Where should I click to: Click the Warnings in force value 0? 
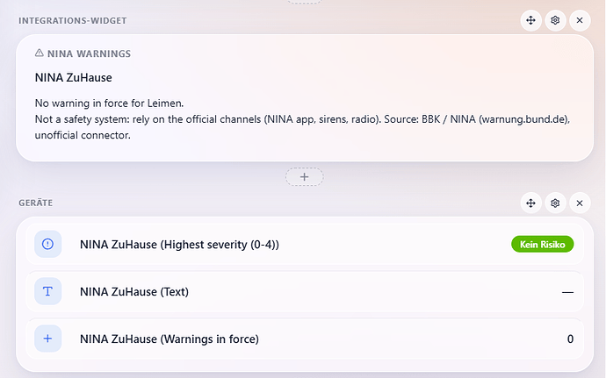tap(570, 339)
